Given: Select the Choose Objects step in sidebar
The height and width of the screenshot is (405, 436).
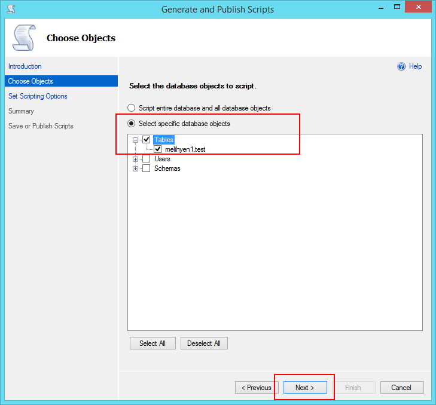Looking at the screenshot, I should pyautogui.click(x=31, y=81).
